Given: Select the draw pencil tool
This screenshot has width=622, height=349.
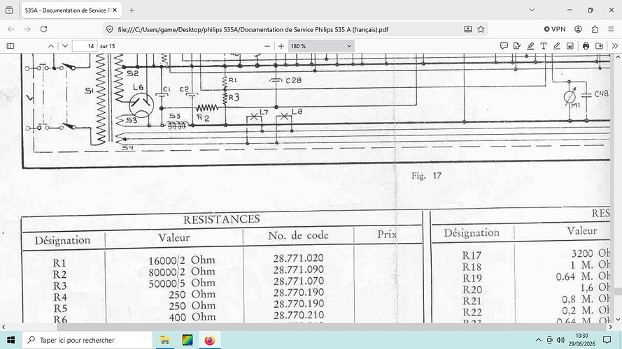Looking at the screenshot, I should click(x=556, y=46).
